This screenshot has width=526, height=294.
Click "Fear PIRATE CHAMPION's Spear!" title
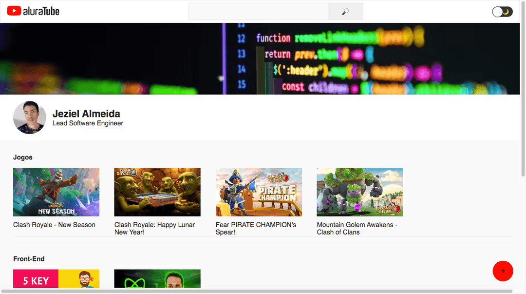(256, 229)
